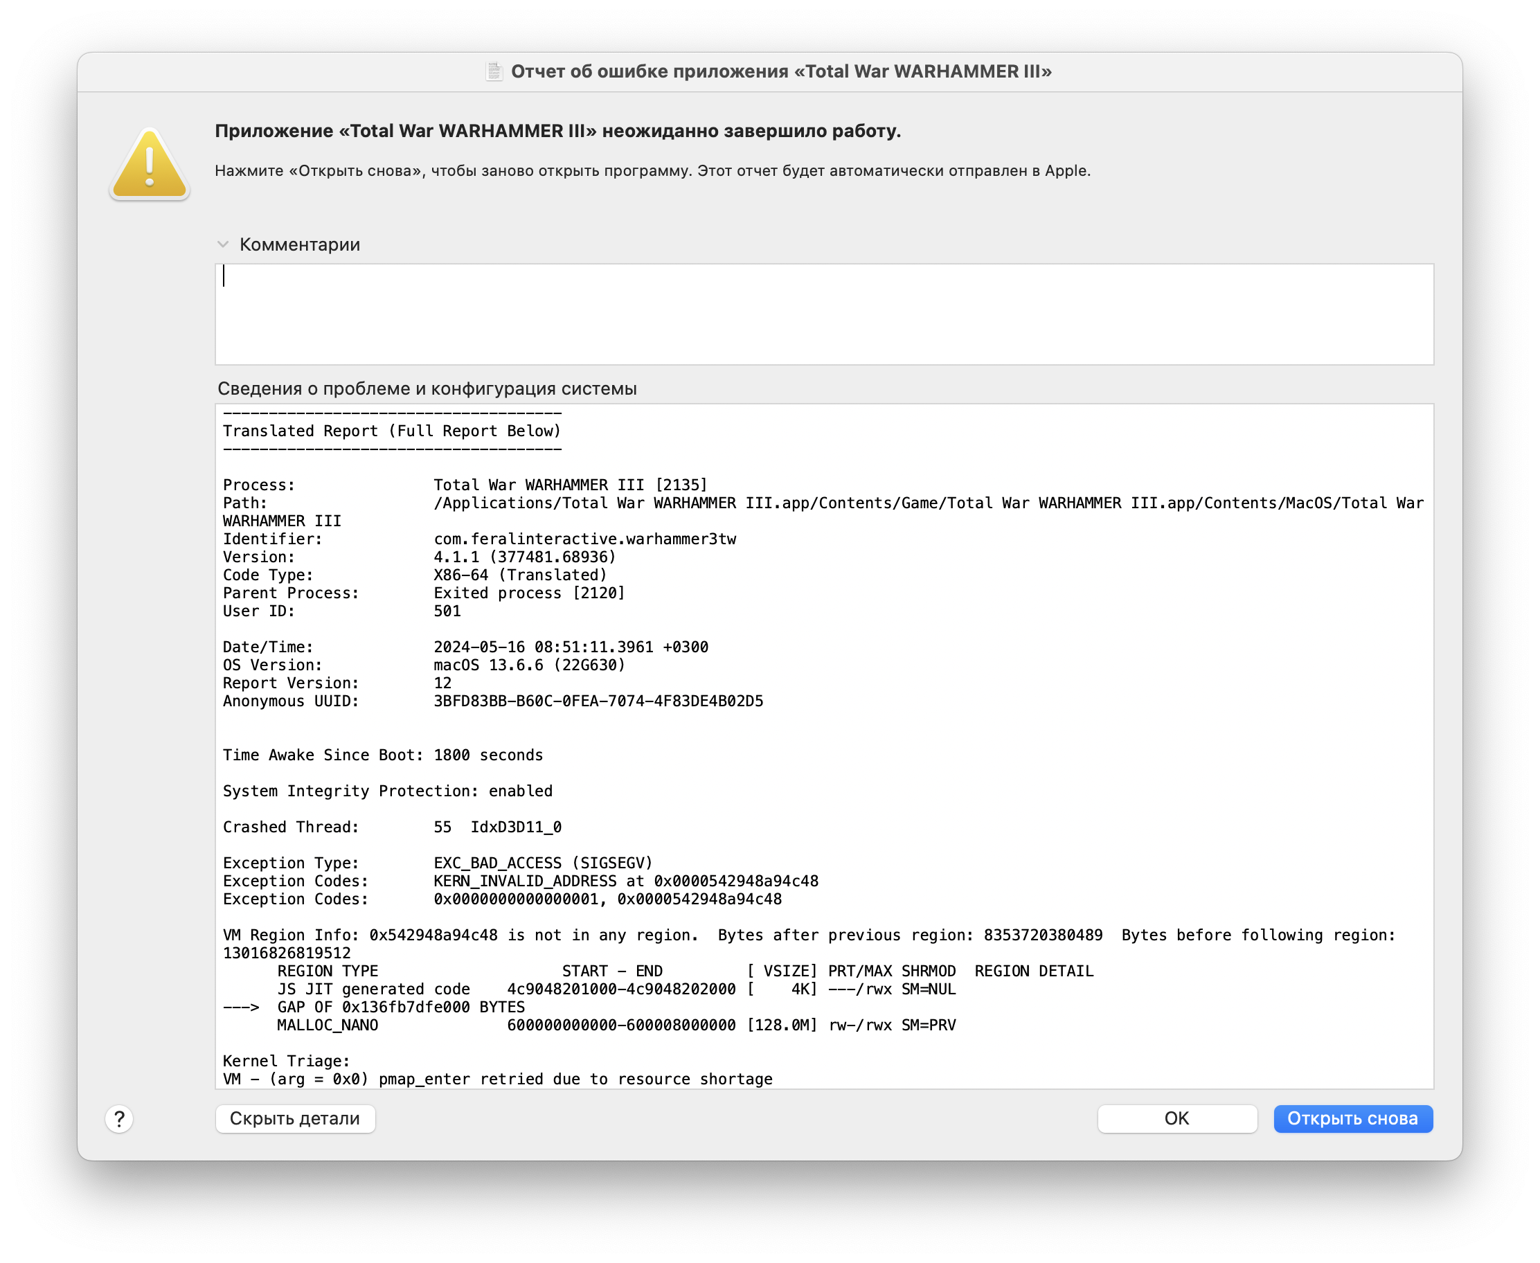Click the Time Awake Since Boot line
The image size is (1540, 1263).
(383, 755)
